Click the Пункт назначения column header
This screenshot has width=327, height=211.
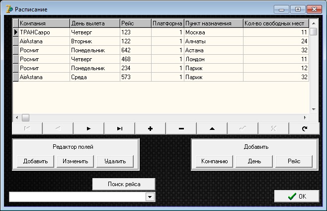[x=214, y=23]
